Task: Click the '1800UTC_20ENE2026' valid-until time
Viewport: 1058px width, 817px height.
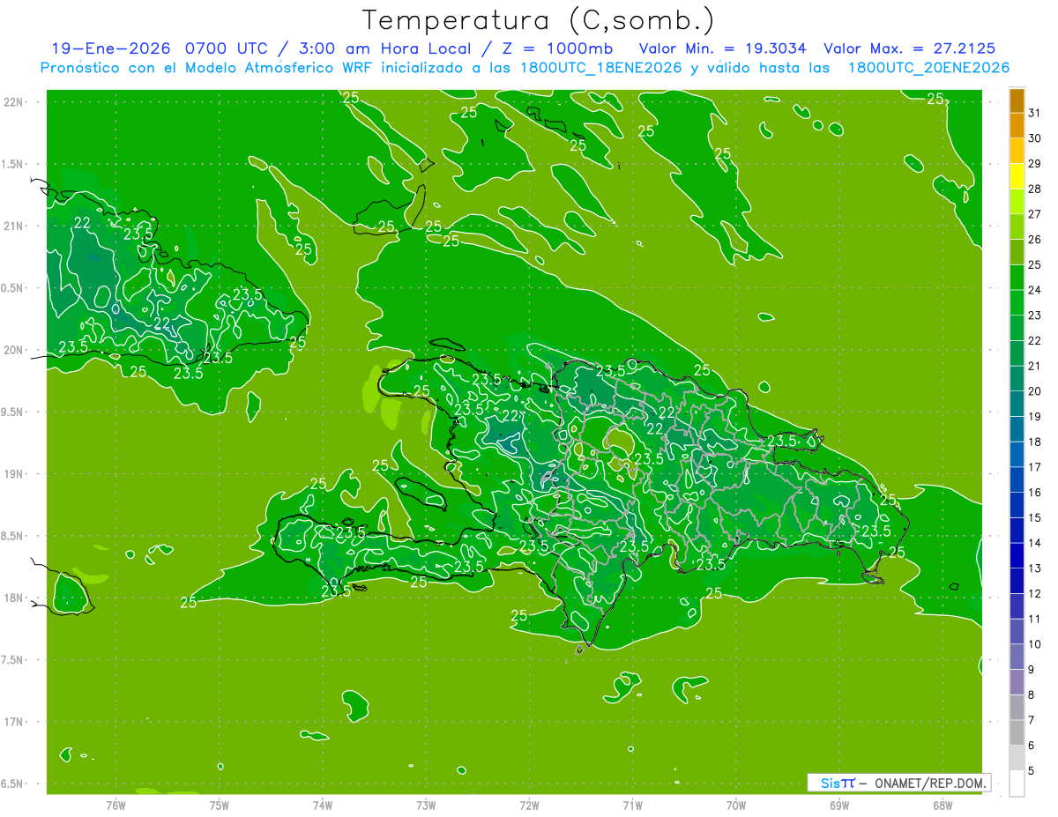Action: coord(929,68)
